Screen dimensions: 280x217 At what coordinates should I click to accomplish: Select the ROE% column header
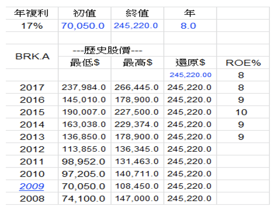pyautogui.click(x=243, y=63)
